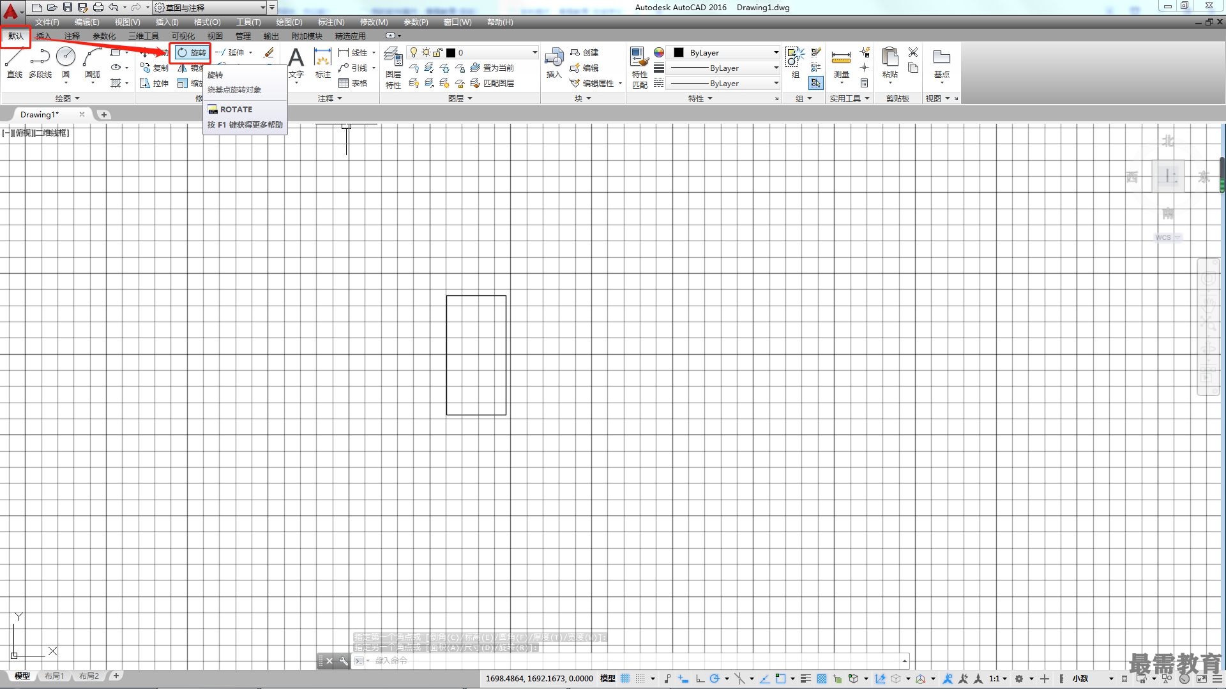Open the 绘图(D) menu
Viewport: 1226px width, 689px height.
tap(289, 22)
